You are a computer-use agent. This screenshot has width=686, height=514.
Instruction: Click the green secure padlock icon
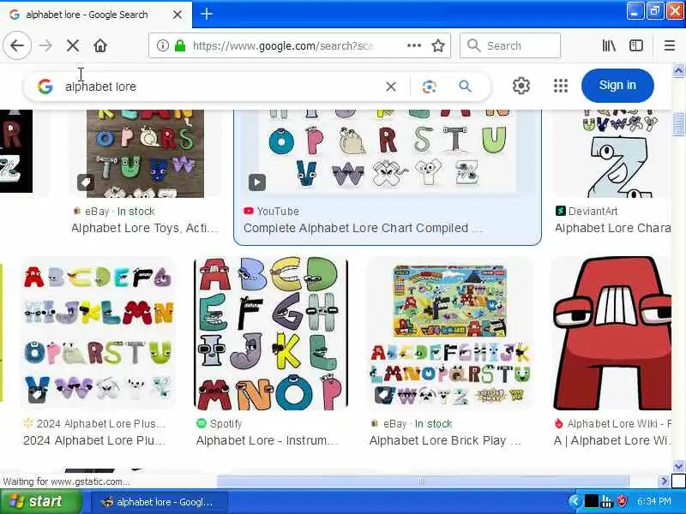pyautogui.click(x=180, y=45)
